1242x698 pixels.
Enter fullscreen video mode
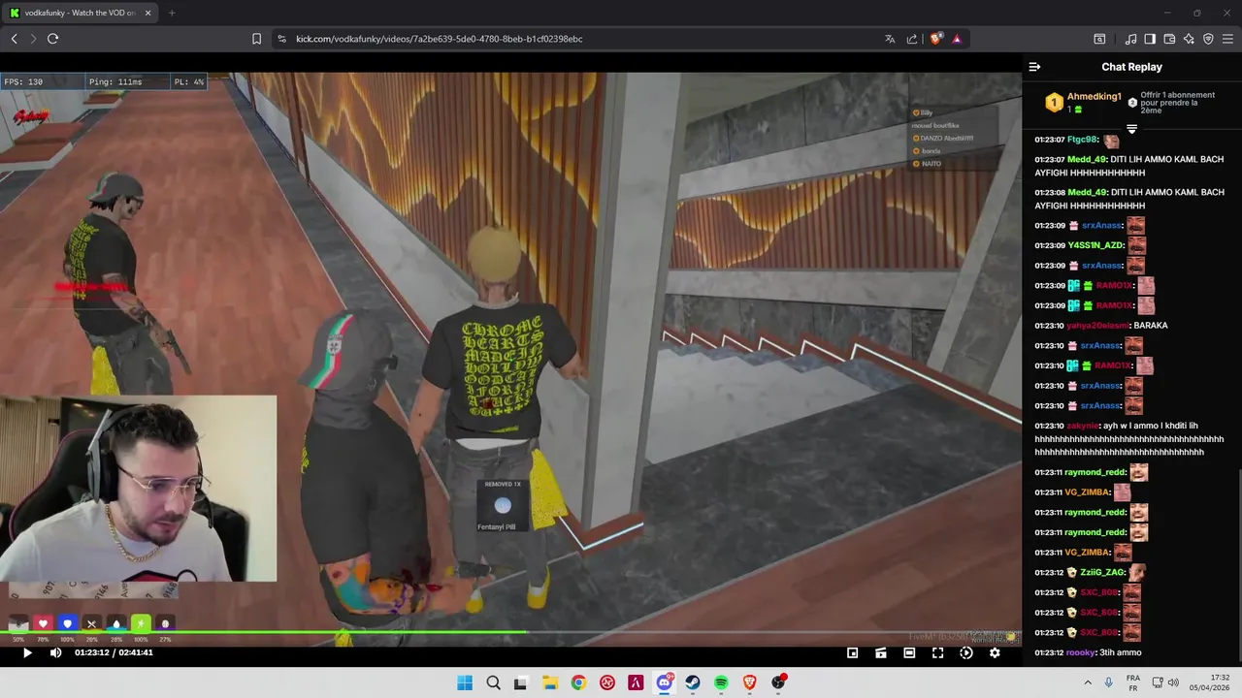tap(937, 652)
